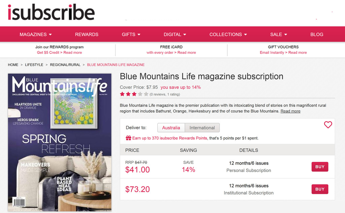
Task: Click the Blue Mountains Life cover image
Action: (60, 142)
